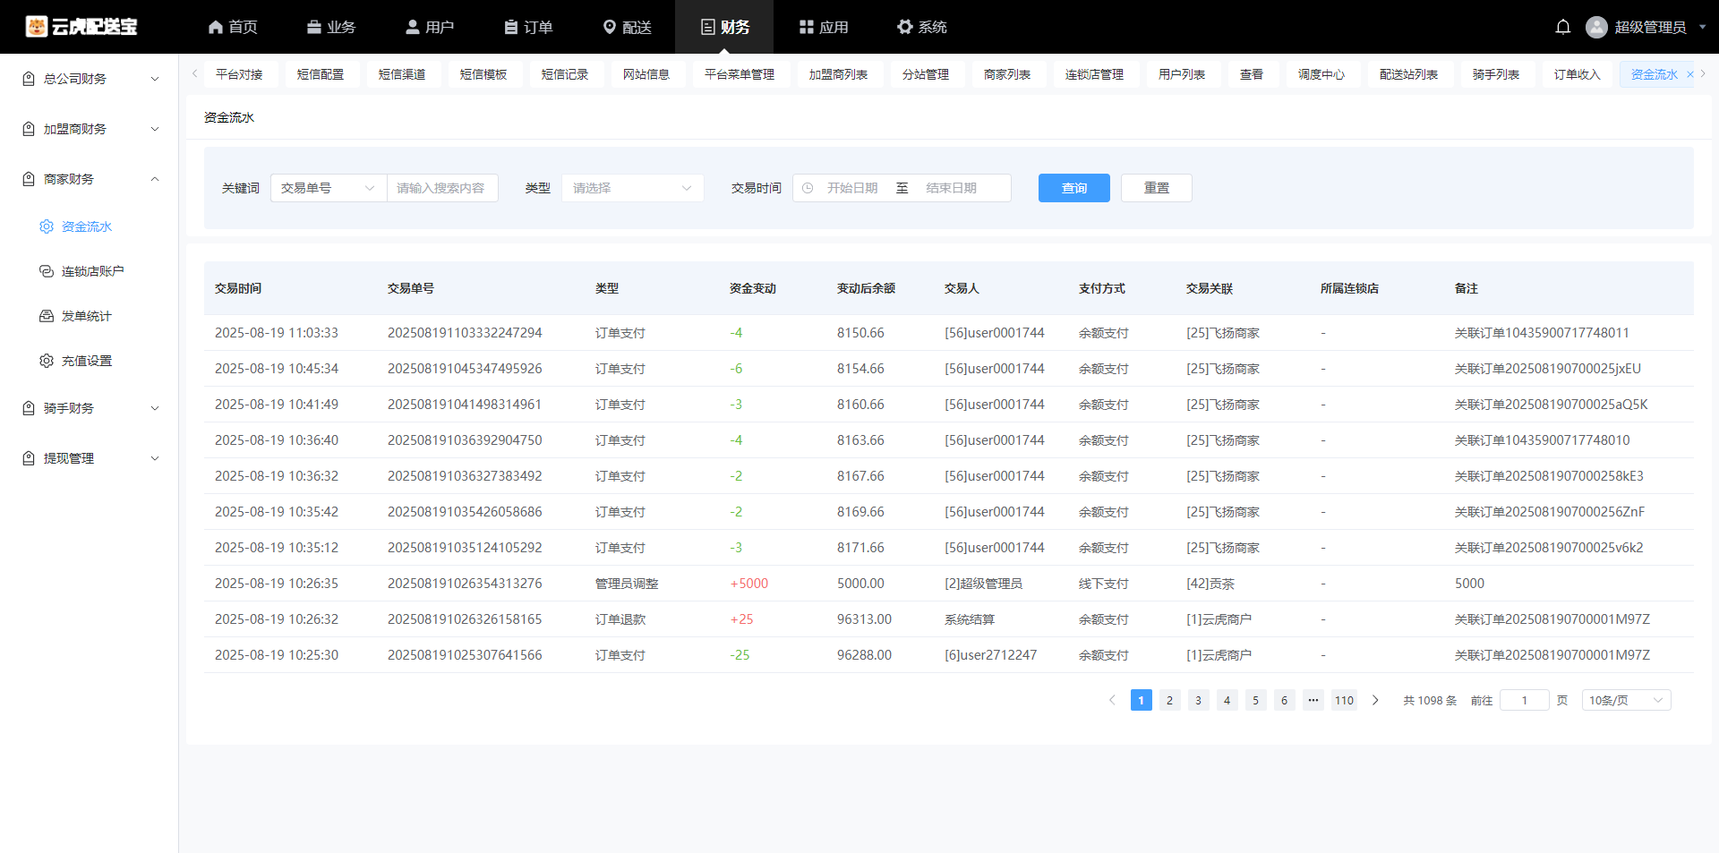This screenshot has width=1719, height=853.
Task: Click the 订单退款 type cell
Action: coord(620,619)
